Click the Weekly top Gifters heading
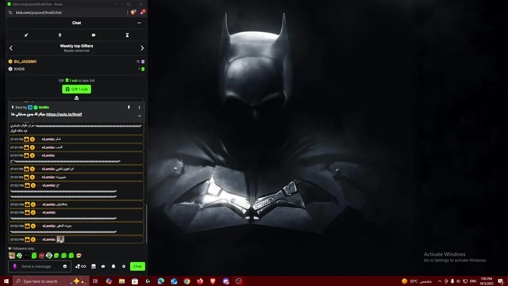Viewport: 508px width, 286px height. 77,46
